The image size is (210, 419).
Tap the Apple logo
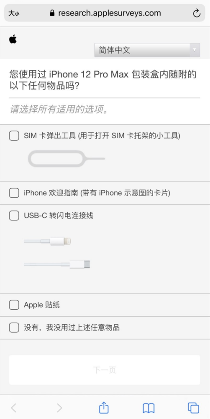point(13,39)
